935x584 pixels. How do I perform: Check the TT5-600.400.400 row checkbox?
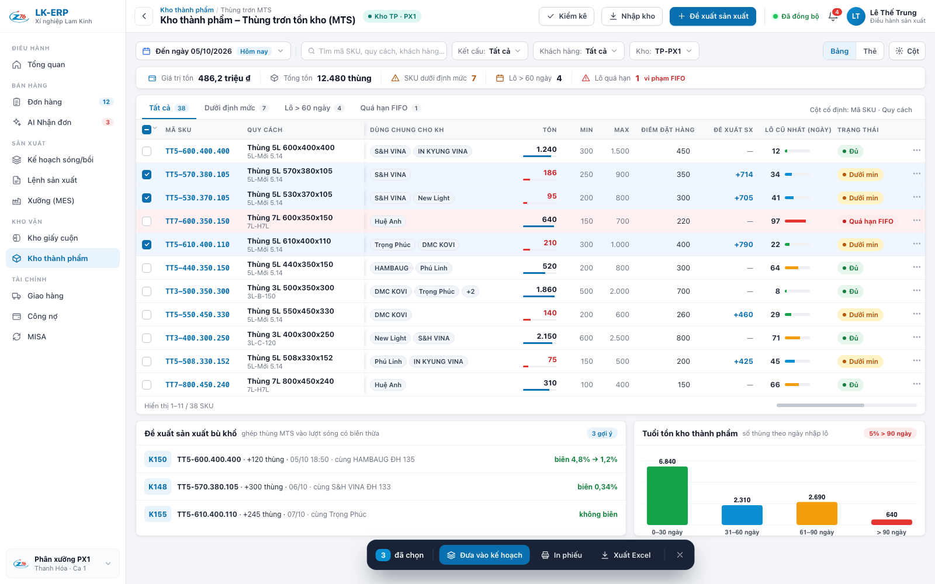(147, 151)
